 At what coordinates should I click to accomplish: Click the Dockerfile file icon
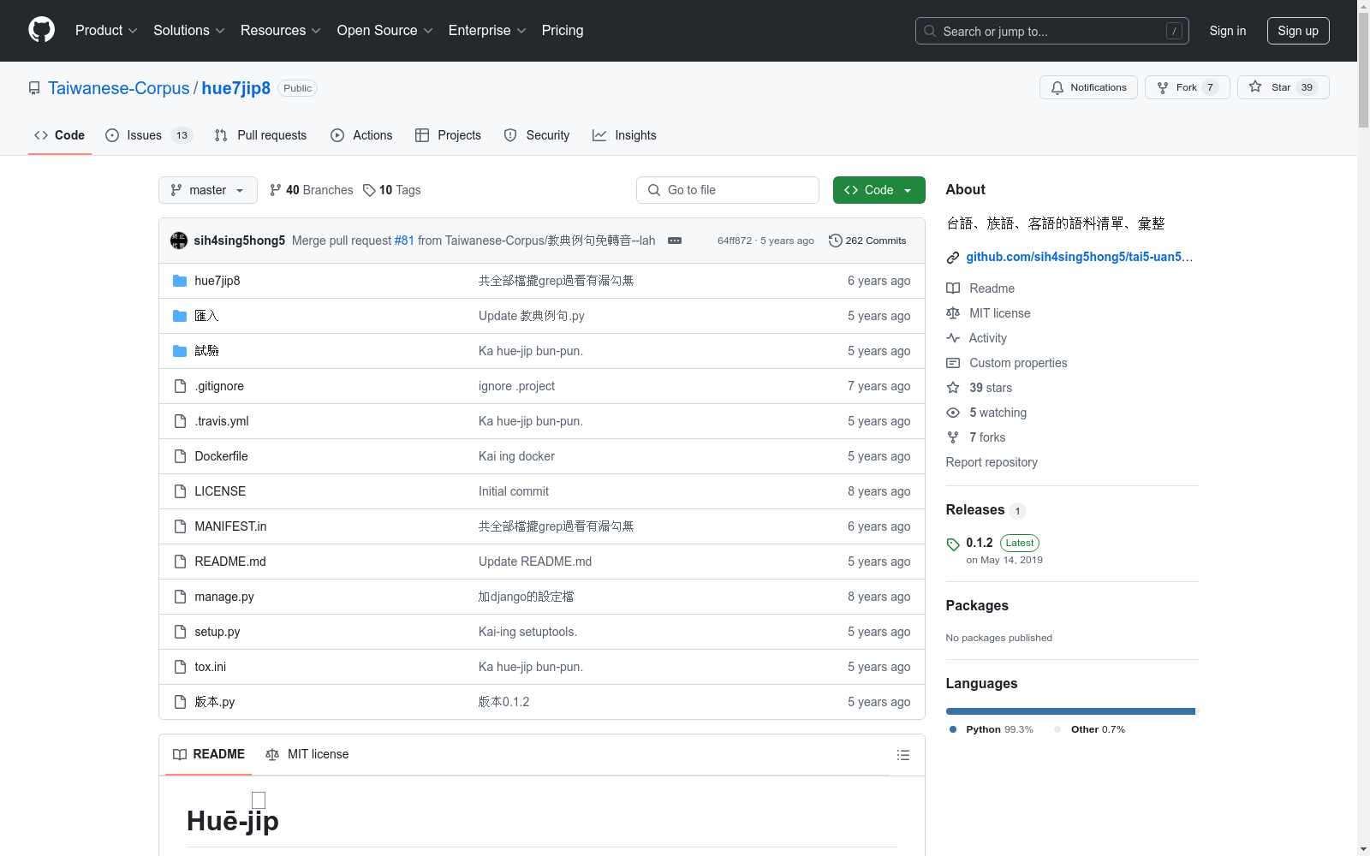(180, 456)
